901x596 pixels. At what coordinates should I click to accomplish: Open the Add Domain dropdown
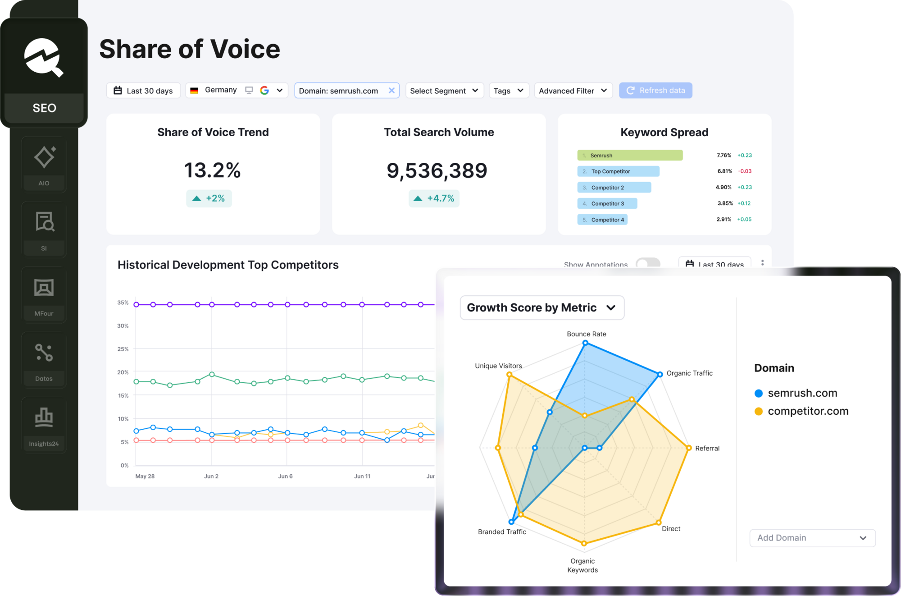[812, 538]
